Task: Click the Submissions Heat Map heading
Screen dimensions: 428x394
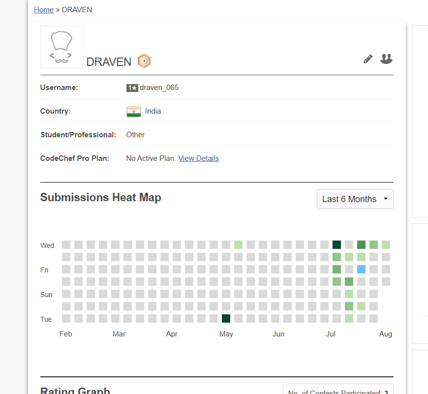Action: coord(101,198)
